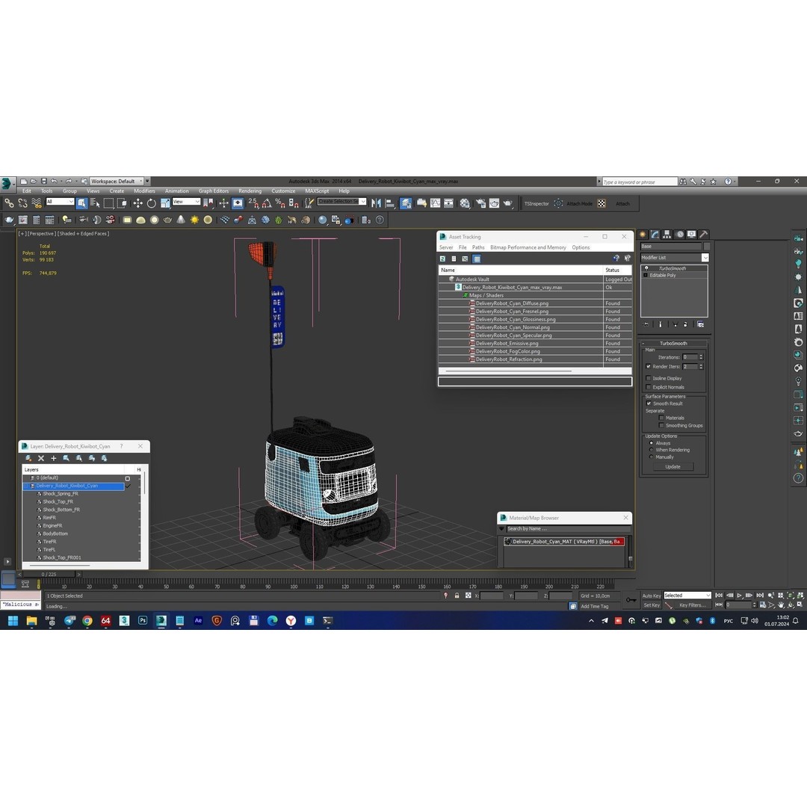Choose the Select and Move tool
This screenshot has width=807, height=807.
[x=138, y=203]
